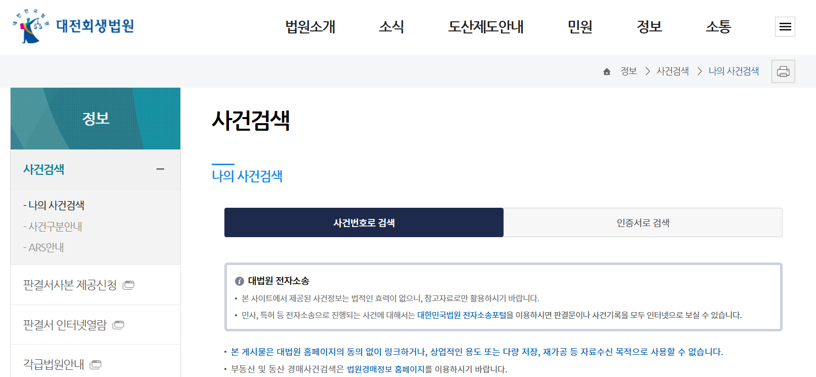816x377 pixels.
Task: Click the 정보 sidebar banner
Action: point(95,119)
